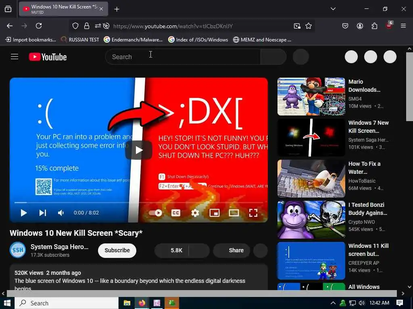Click the page vertical scrollbar
The width and height of the screenshot is (413, 309).
[409, 87]
